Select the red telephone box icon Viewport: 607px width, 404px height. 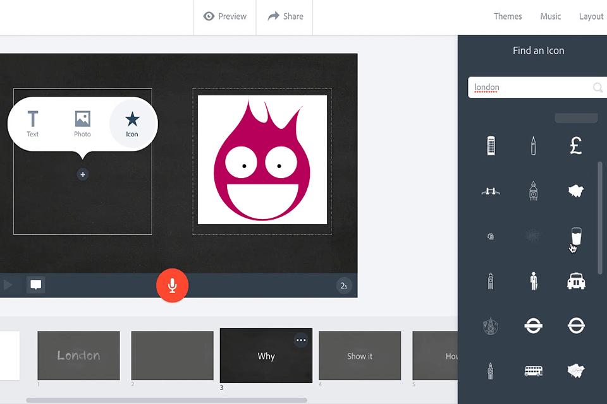click(x=491, y=145)
